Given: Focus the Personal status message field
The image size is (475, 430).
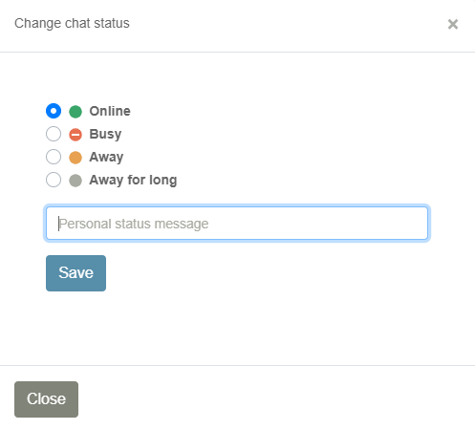Looking at the screenshot, I should coord(237,224).
